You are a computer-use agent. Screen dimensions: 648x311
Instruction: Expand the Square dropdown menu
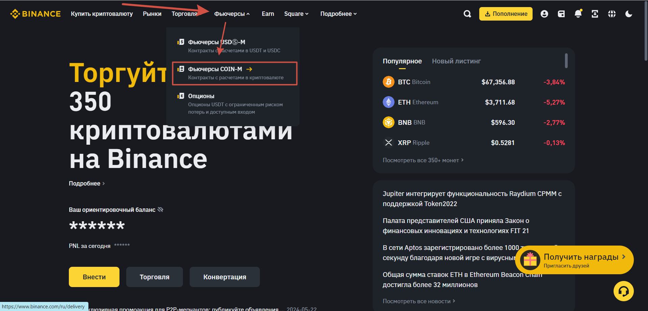point(296,14)
